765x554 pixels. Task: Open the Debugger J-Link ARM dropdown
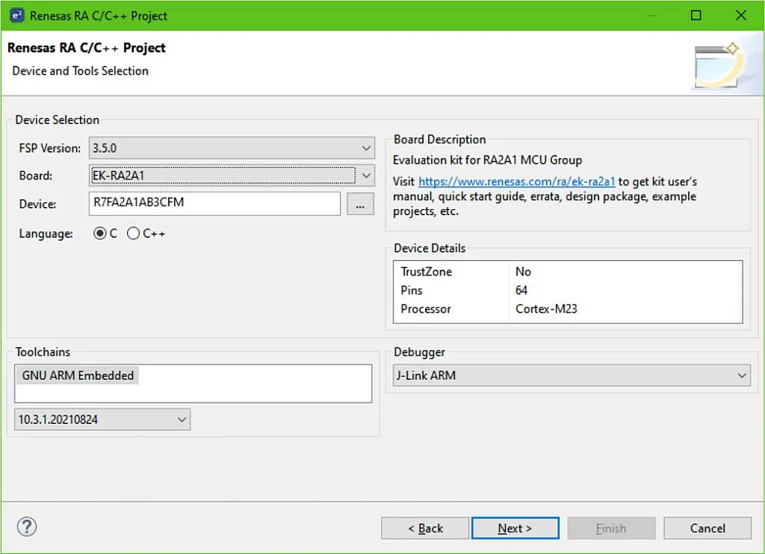click(571, 375)
